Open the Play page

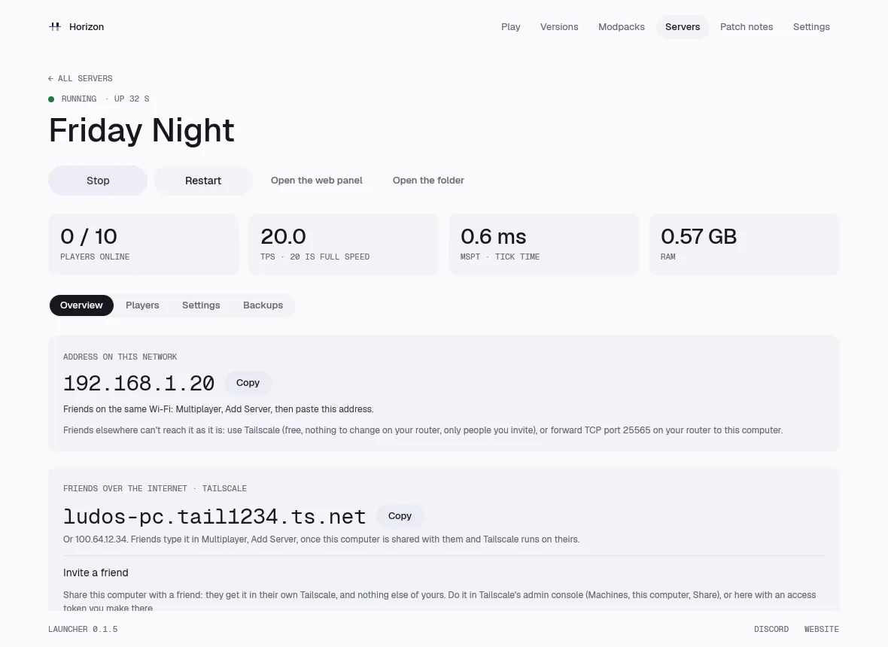coord(511,26)
